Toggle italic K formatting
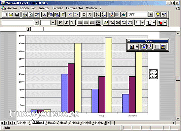Viewport: 181px width, 131px height. [66, 23]
